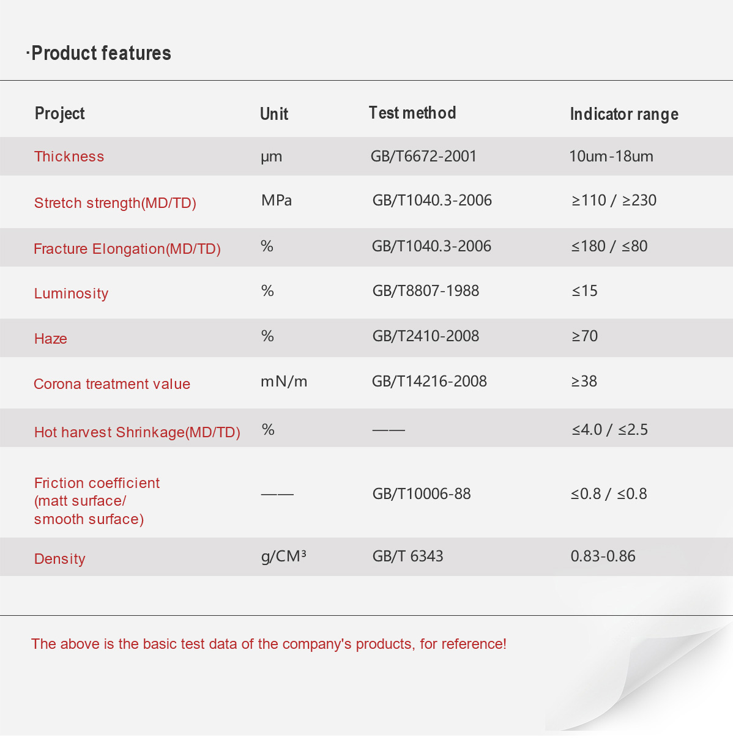Select the Project column header
Image resolution: width=733 pixels, height=743 pixels.
[x=59, y=114]
